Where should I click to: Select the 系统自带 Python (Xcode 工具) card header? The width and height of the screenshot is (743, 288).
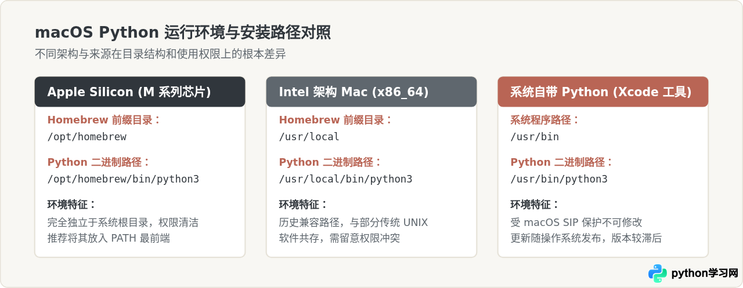[x=603, y=92]
